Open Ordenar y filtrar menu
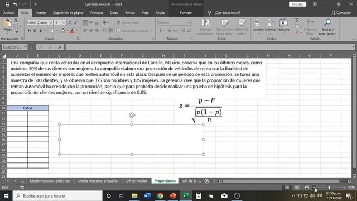 coord(310,27)
